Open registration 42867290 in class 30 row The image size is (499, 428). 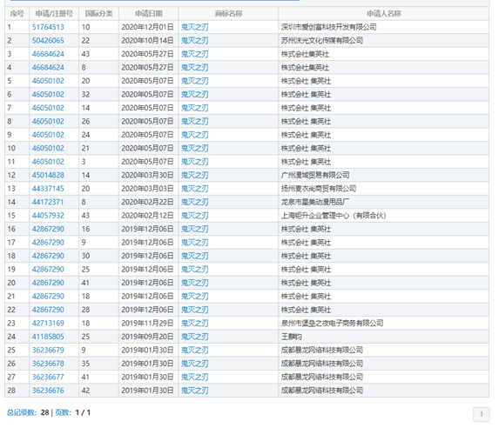tap(48, 256)
